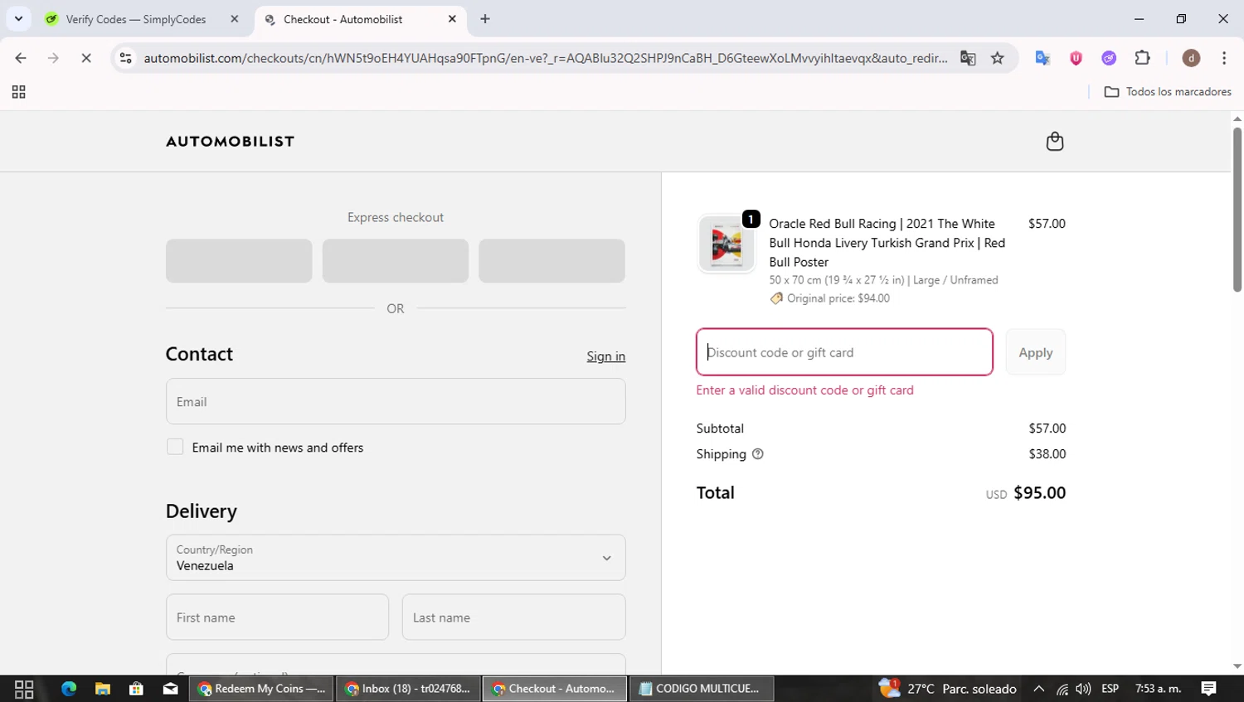Click the Oracle Red Bull Racing product title
Screen dimensions: 1244x702
(887, 243)
